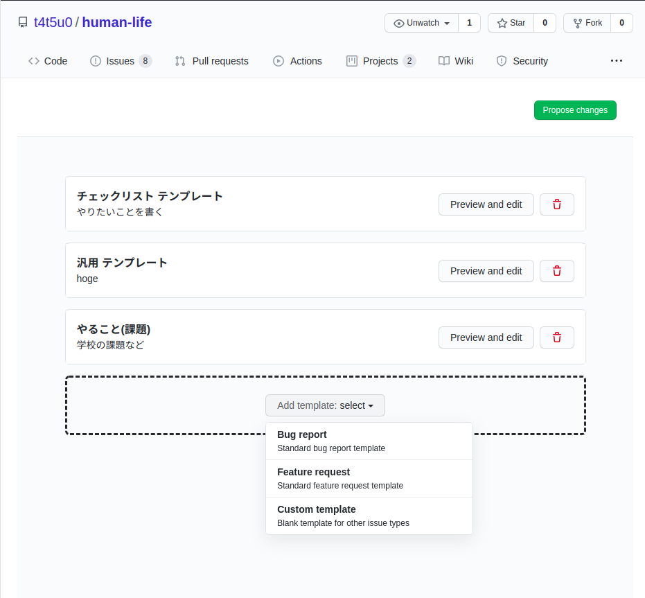Click the Projects count badge 2

click(409, 61)
